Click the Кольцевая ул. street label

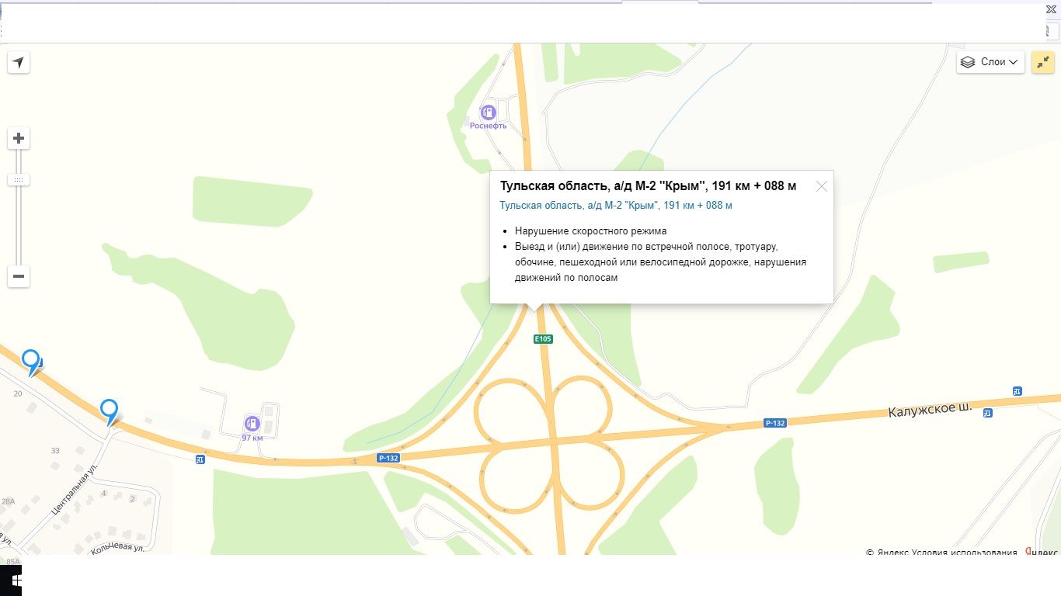pos(118,548)
